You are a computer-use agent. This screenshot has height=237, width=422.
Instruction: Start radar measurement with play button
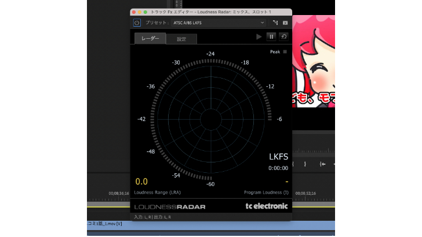coord(259,37)
